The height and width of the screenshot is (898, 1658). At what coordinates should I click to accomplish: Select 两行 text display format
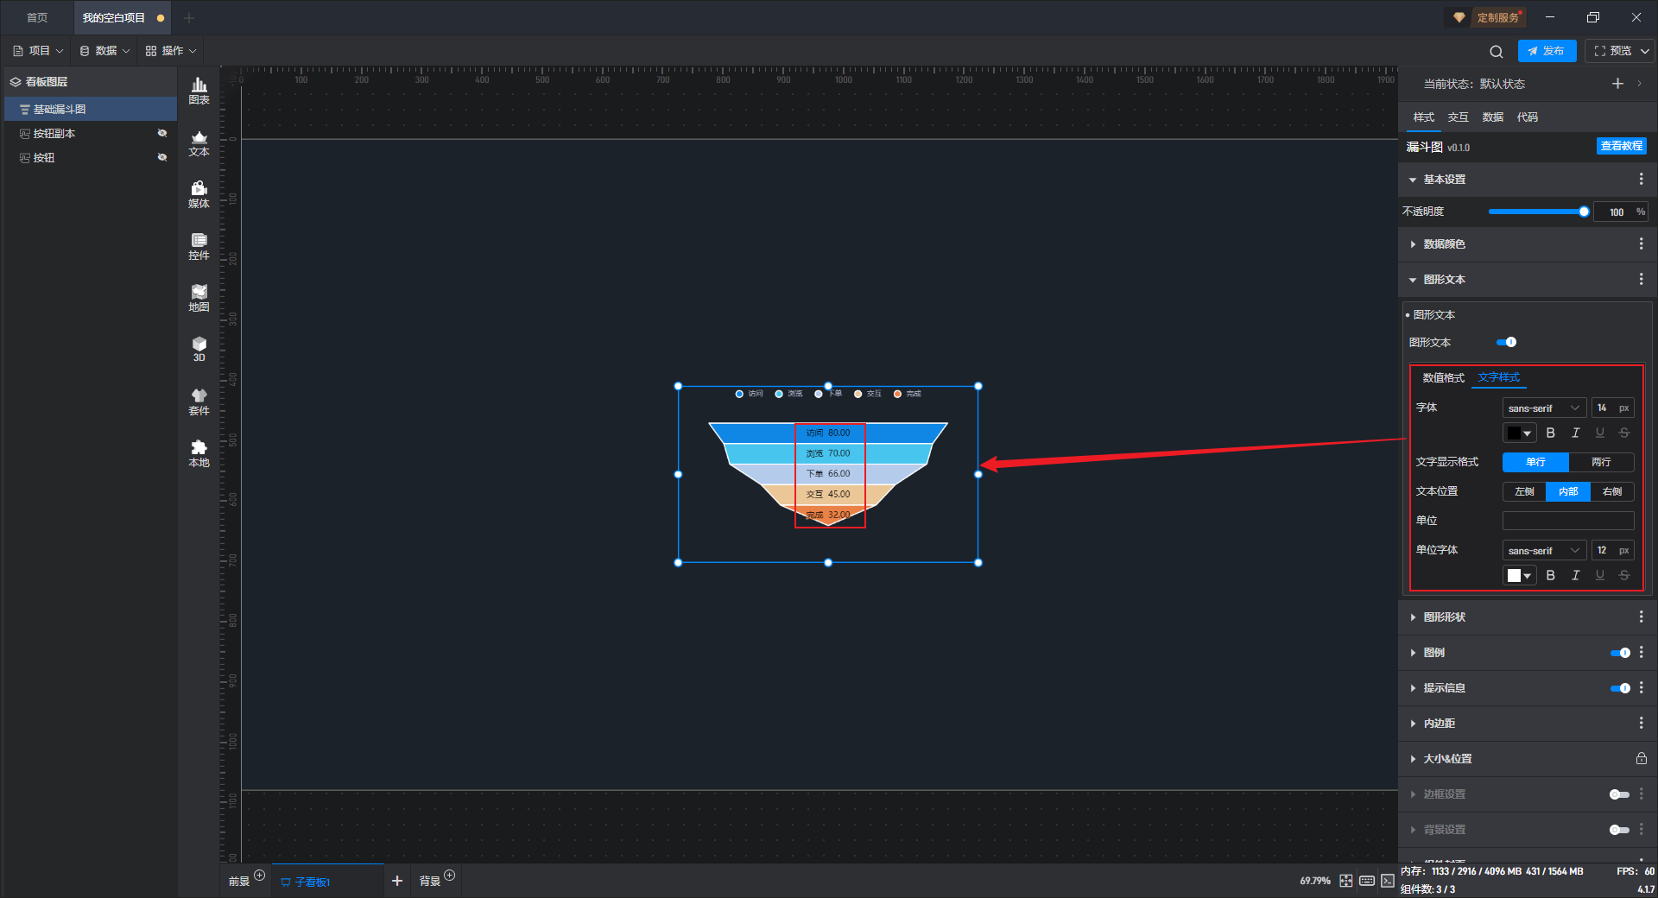coord(1601,462)
